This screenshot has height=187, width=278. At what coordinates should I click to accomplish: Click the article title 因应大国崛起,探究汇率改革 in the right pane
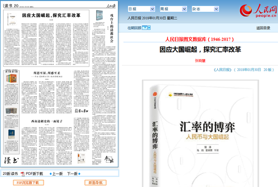(200, 49)
